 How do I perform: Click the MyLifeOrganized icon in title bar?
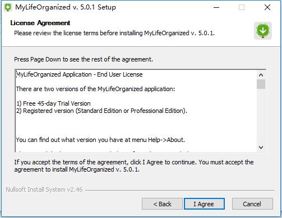click(x=8, y=7)
